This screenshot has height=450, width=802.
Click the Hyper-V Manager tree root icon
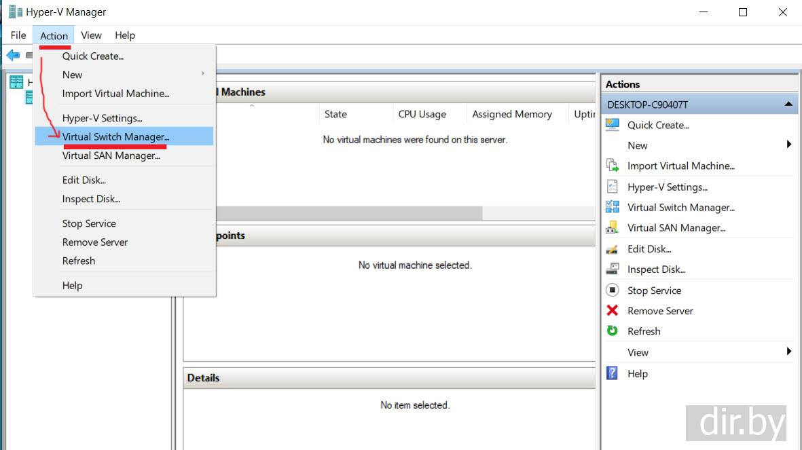[x=16, y=81]
